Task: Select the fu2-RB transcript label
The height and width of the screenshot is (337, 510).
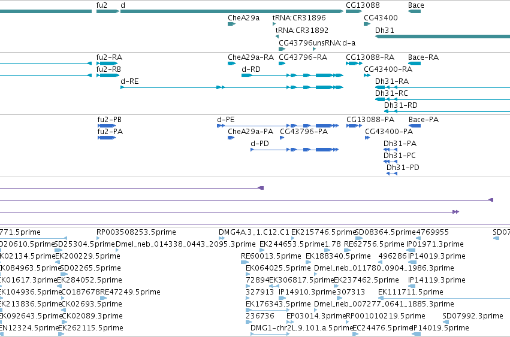Action: coord(108,69)
